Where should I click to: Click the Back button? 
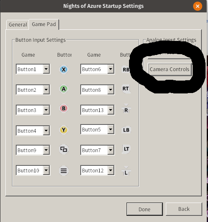(x=184, y=209)
